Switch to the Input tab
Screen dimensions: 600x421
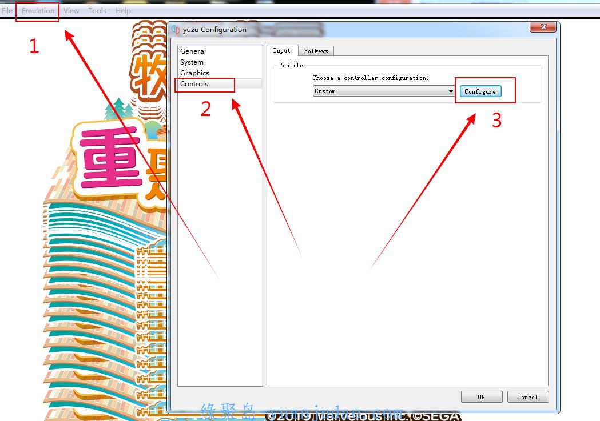coord(281,50)
